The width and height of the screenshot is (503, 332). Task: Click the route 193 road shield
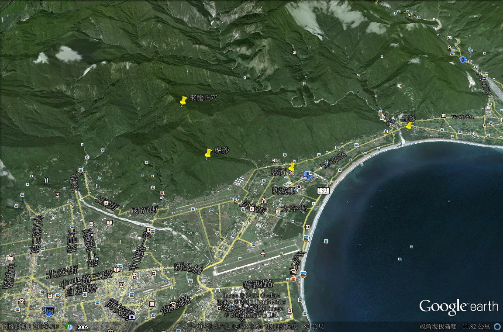point(323,191)
